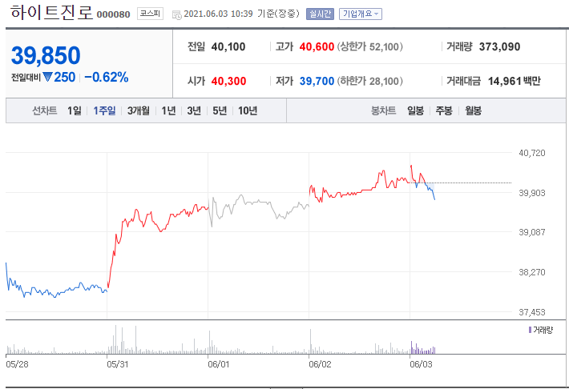Click the calendar clock icon beside date
The image size is (569, 389).
(177, 14)
